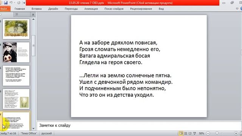Select slide 6 thumbnail with small green image
Image resolution: width=242 pixels, height=136 pixels.
(16, 99)
